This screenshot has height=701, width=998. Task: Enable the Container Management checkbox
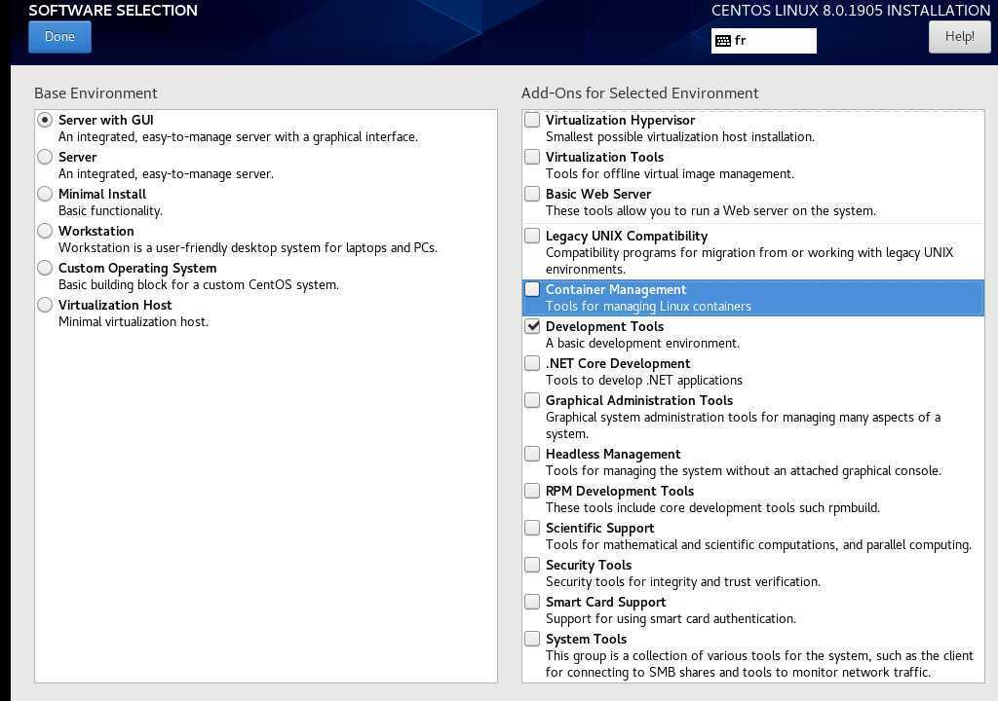coord(532,289)
